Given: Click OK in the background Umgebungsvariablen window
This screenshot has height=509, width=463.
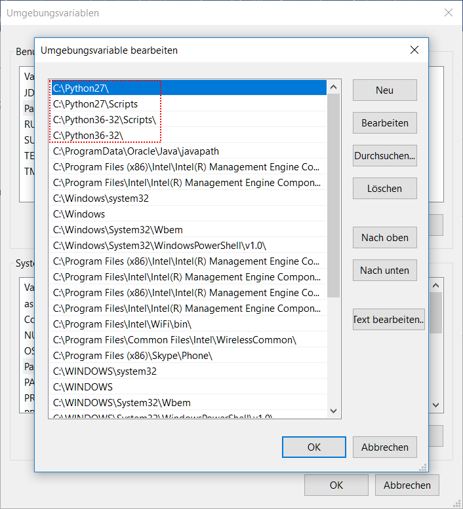Looking at the screenshot, I should pos(336,485).
